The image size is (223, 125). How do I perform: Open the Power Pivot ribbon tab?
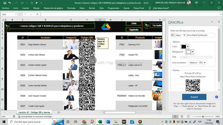pos(139,8)
